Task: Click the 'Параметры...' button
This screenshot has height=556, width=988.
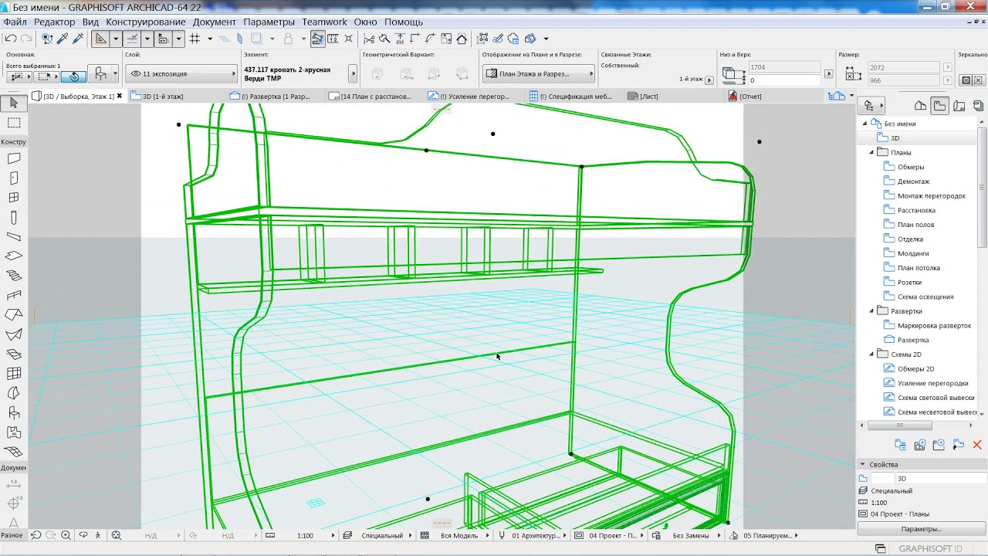Action: 921,529
